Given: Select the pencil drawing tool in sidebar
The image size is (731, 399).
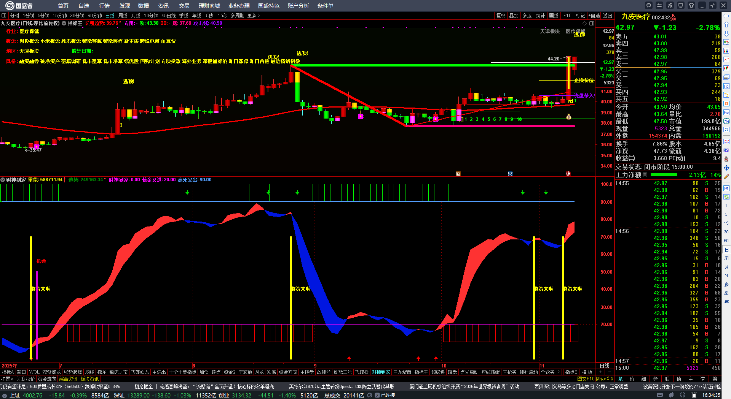Looking at the screenshot, I should (x=726, y=177).
